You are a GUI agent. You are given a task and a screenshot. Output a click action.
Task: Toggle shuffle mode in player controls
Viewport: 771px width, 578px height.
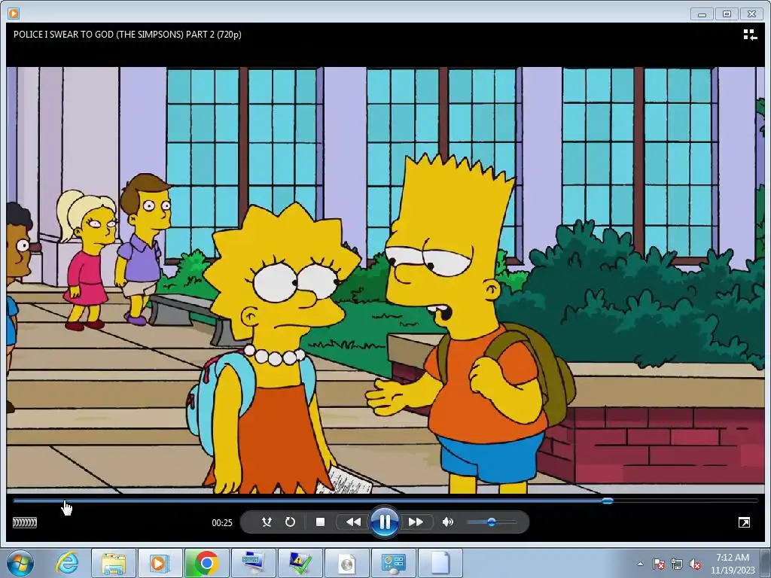click(267, 522)
